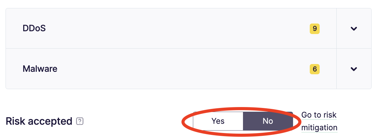Screen dimensions: 379x138
Task: Select No for Risk accepted
Action: 268,121
